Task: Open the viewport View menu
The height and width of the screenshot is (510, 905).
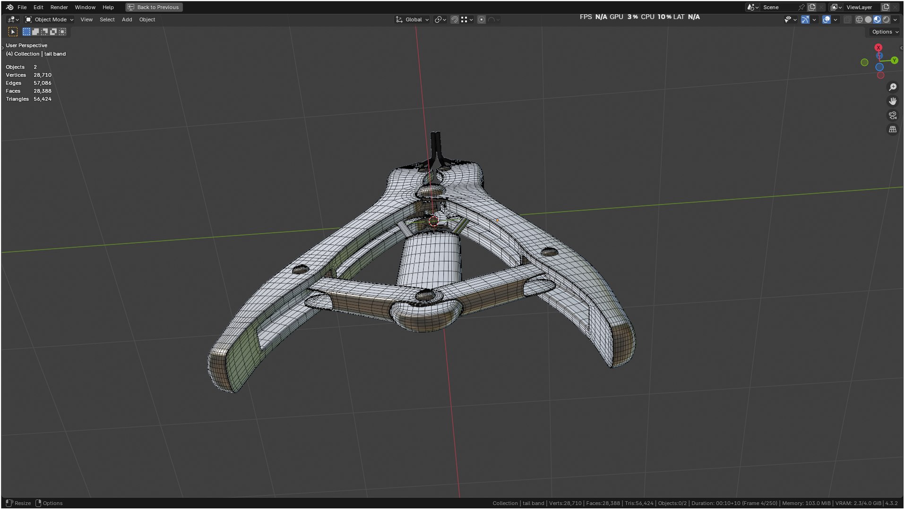Action: [86, 19]
